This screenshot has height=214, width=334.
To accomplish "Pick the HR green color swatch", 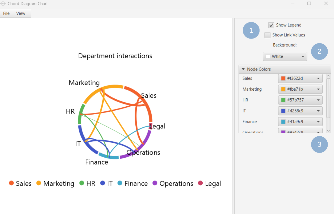I will [283, 100].
